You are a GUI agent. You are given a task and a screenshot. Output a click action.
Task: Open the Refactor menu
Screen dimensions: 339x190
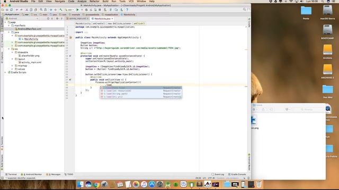[94, 1]
